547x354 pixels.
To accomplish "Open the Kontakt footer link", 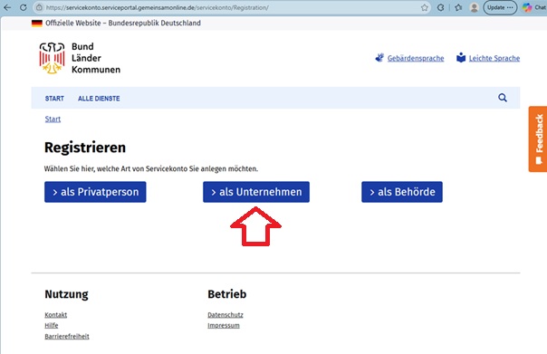I will click(56, 314).
